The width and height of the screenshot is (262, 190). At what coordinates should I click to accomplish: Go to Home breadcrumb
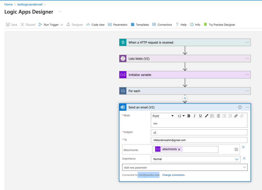(x=8, y=4)
